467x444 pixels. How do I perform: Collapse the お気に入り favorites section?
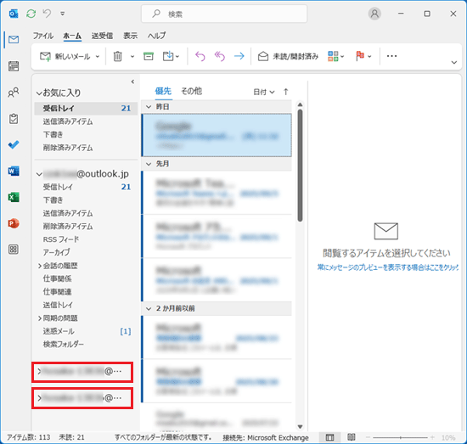[39, 93]
